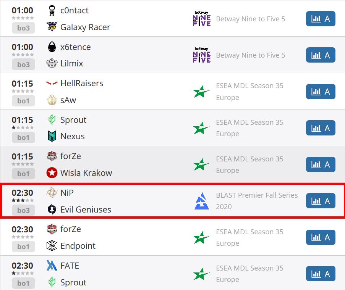The height and width of the screenshot is (290, 345).
Task: Click the Evil Geniuses team logo
Action: tap(52, 209)
